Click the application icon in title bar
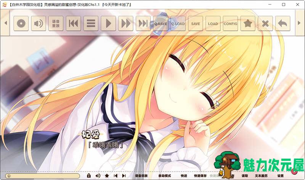305x180 pixels. point(4,5)
